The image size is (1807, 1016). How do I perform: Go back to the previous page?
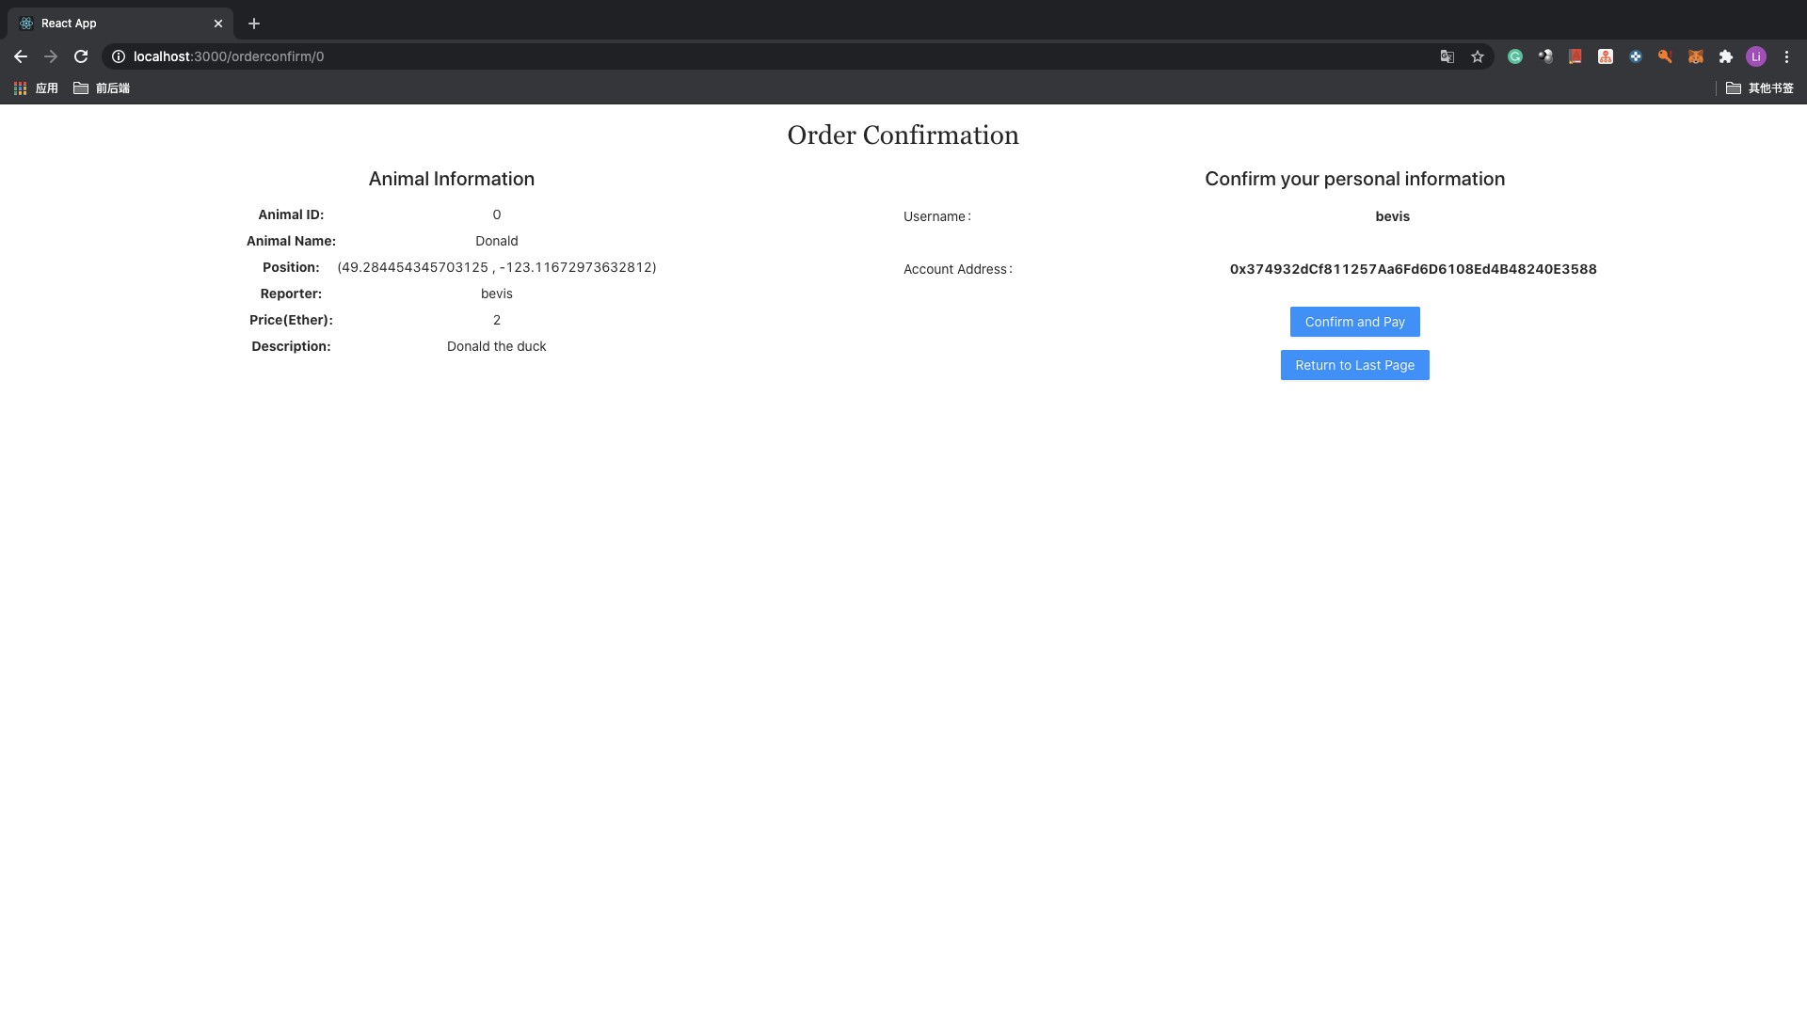point(21,56)
